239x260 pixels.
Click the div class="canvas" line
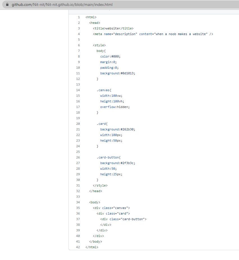(x=111, y=208)
